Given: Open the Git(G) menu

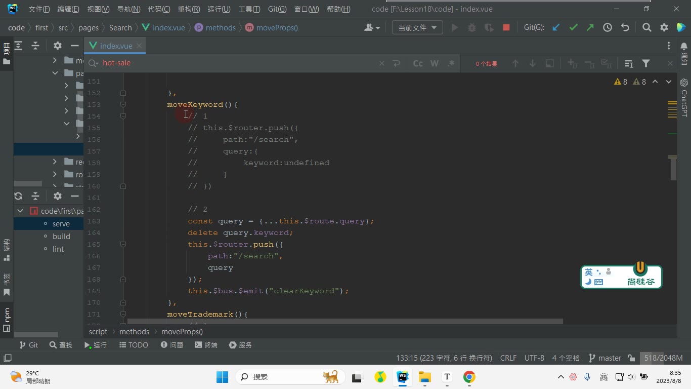Looking at the screenshot, I should coord(277,9).
